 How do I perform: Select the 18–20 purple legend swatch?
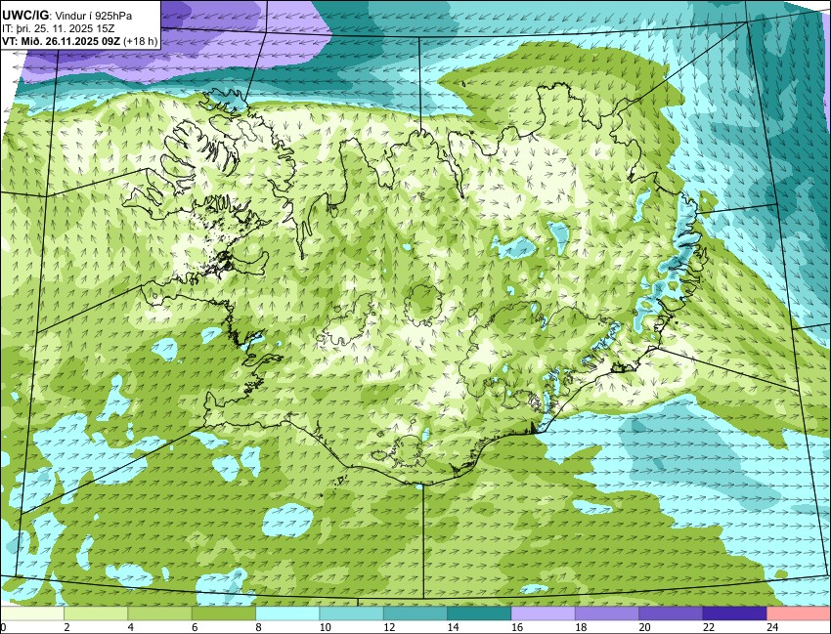tap(607, 613)
